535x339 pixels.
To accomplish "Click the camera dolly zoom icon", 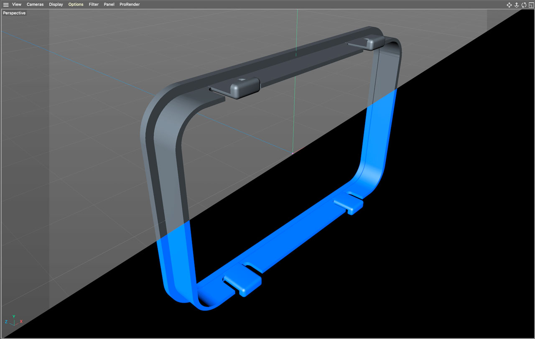I will [517, 5].
